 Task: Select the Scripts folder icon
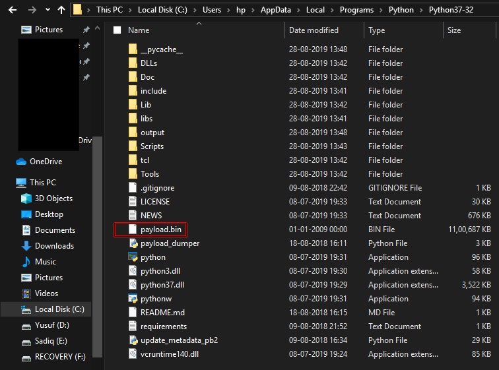(x=133, y=146)
